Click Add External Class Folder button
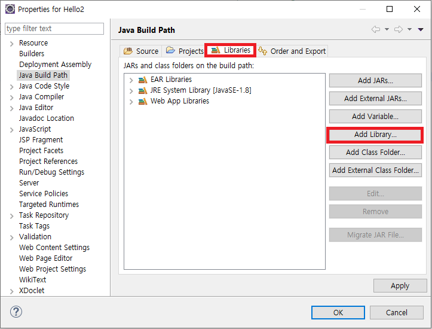The image size is (432, 329). (x=375, y=170)
